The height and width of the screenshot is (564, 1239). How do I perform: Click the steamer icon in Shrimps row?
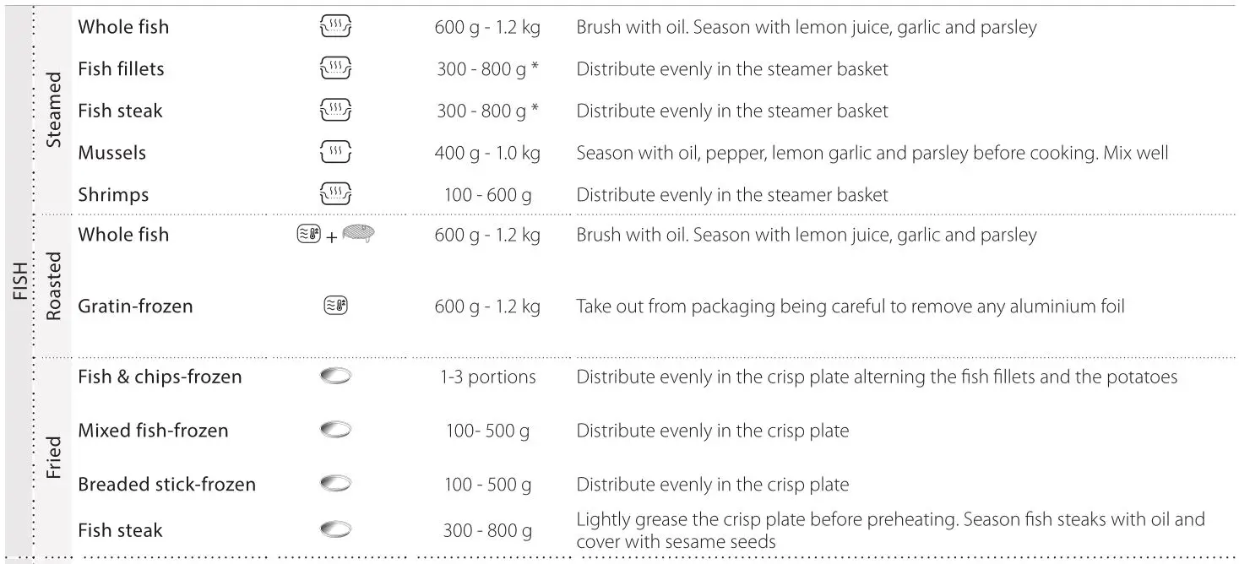[x=335, y=194]
